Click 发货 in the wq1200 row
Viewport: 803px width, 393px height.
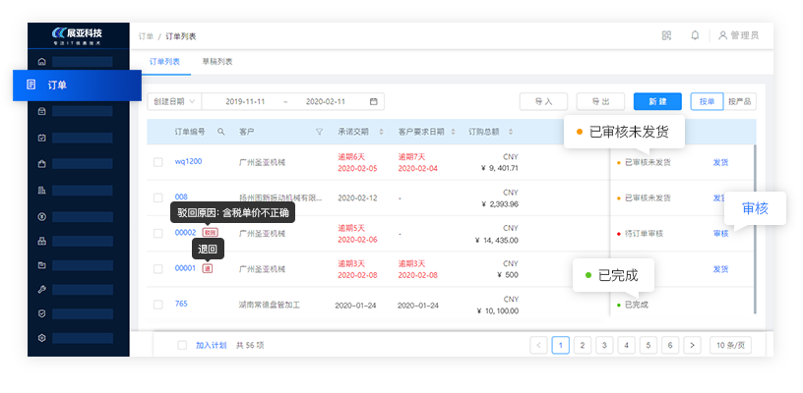click(720, 162)
